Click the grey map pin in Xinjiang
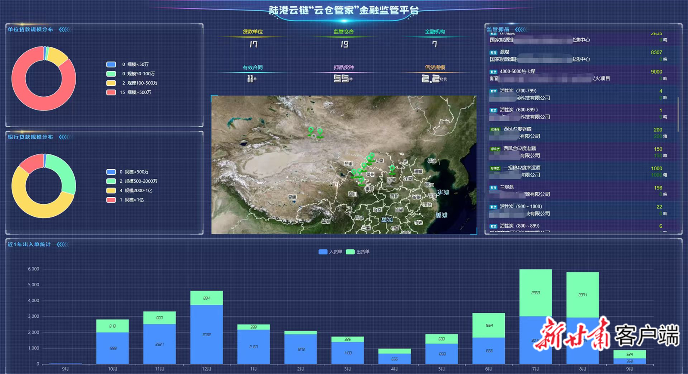Image resolution: width=688 pixels, height=374 pixels. coord(314,136)
